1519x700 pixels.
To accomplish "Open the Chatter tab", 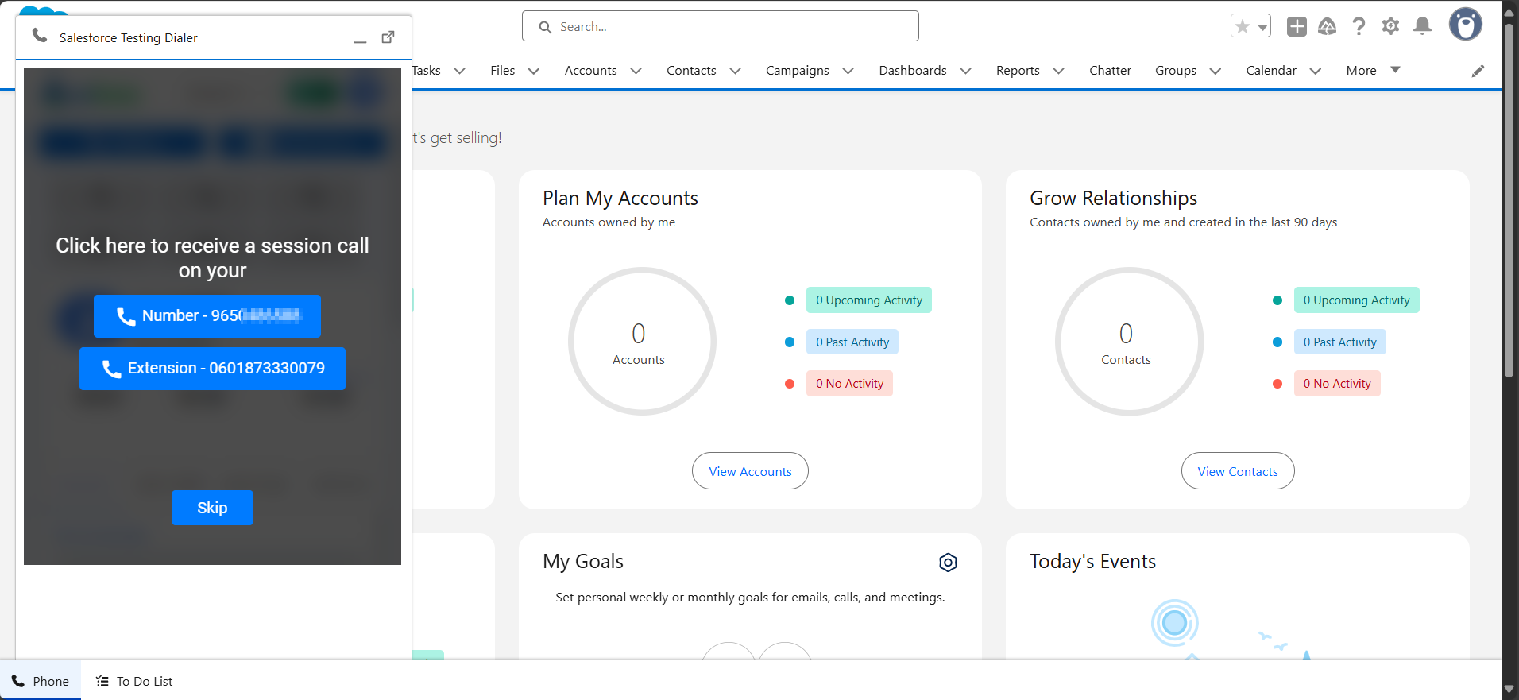I will click(1110, 71).
